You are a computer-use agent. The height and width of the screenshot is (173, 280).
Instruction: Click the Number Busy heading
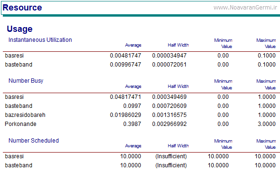(26, 81)
